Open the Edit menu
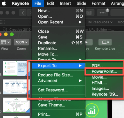 [x=51, y=3]
